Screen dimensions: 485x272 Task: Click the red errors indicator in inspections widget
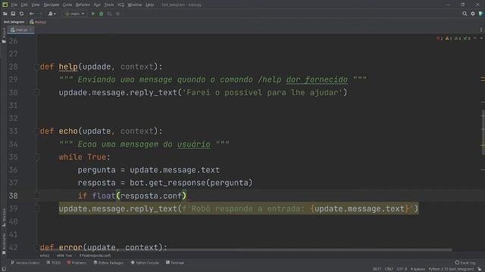pos(440,39)
